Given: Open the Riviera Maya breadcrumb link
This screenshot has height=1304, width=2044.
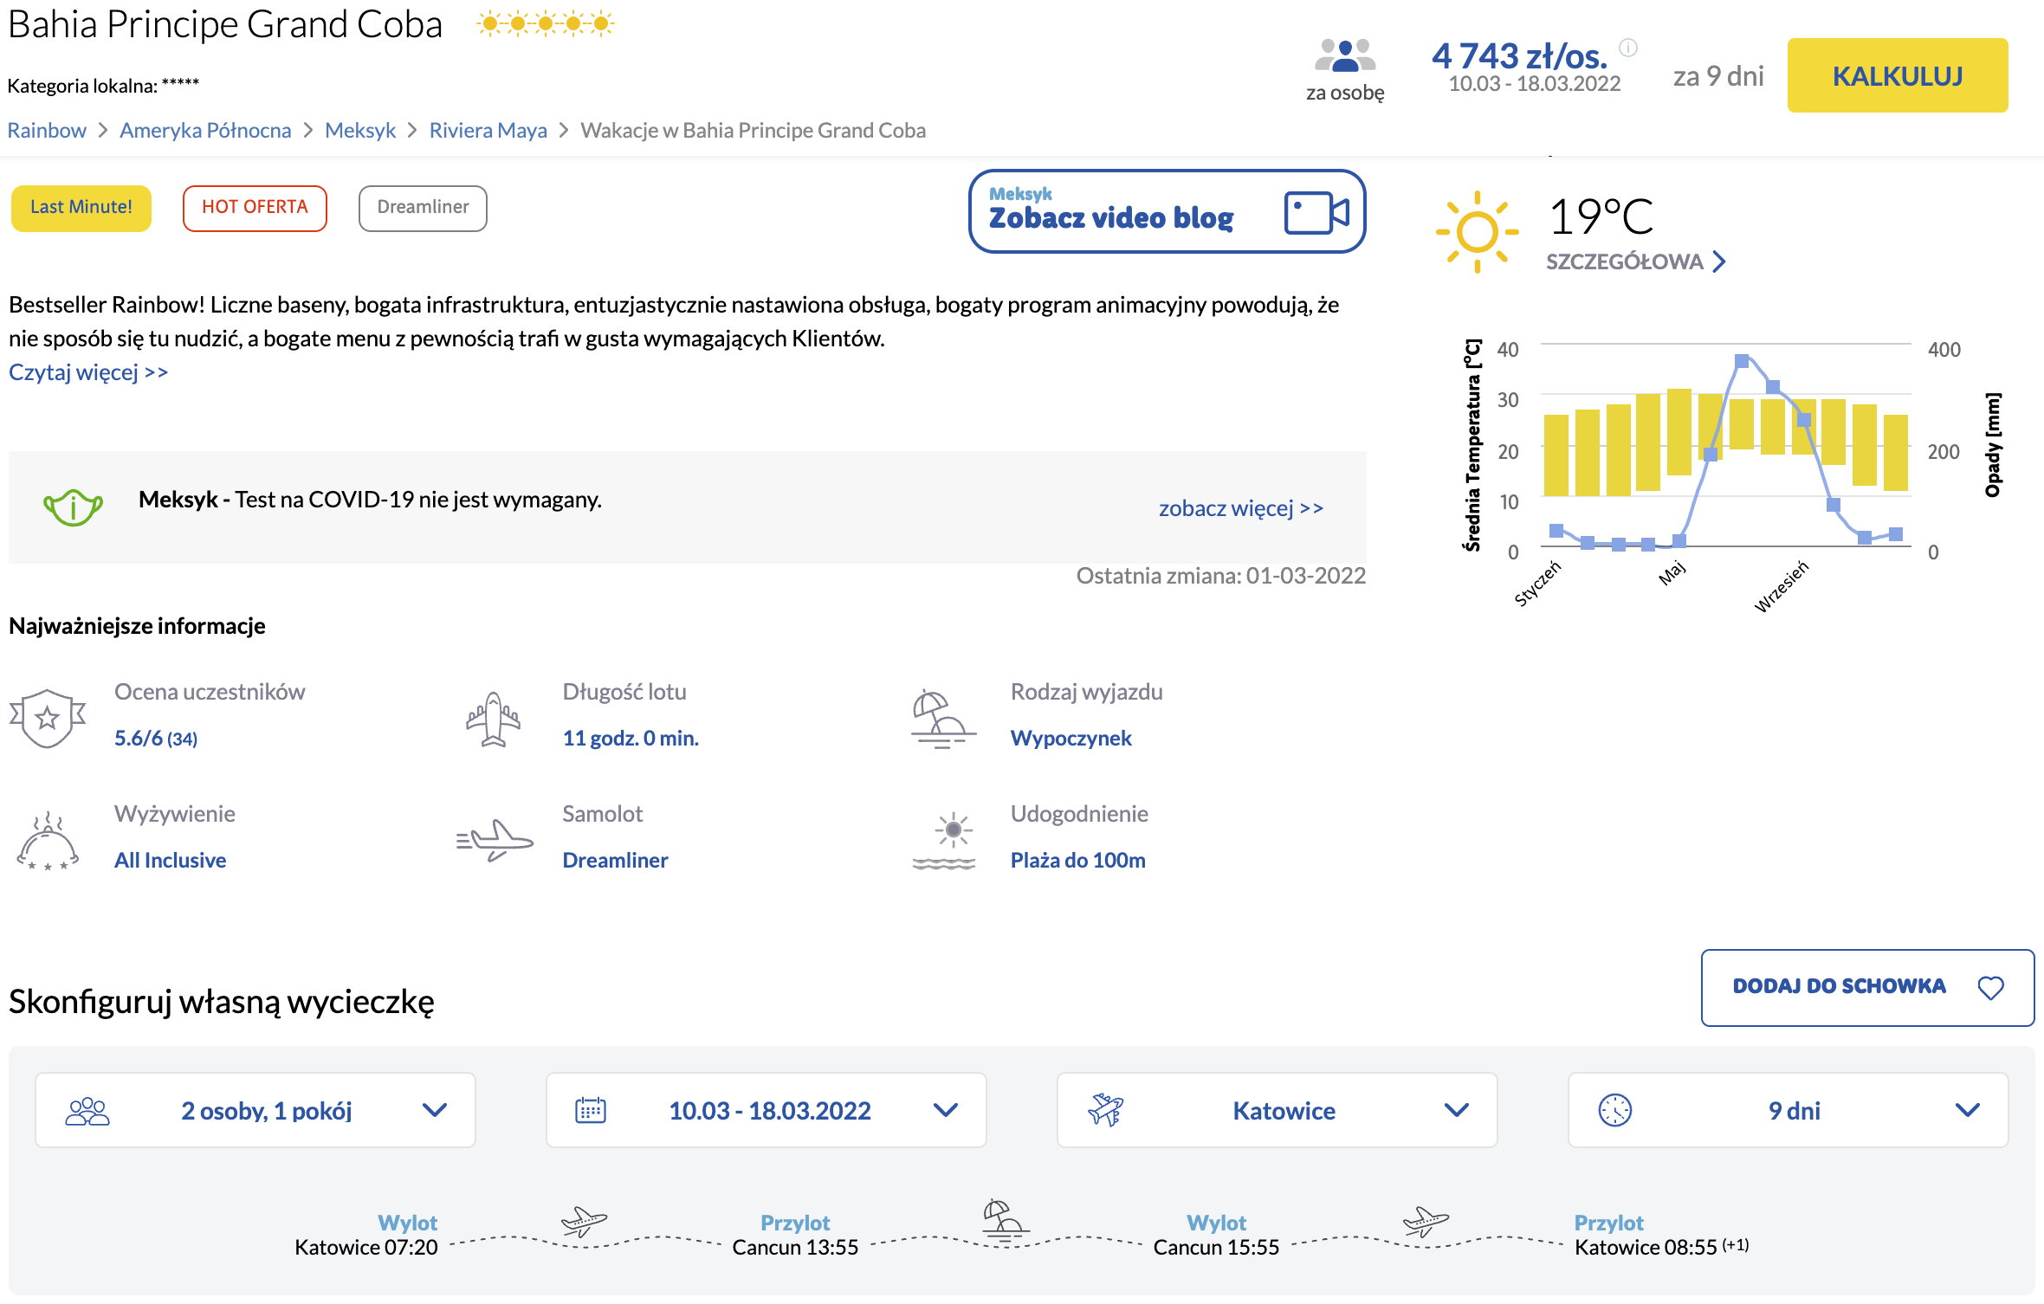Looking at the screenshot, I should pos(488,130).
